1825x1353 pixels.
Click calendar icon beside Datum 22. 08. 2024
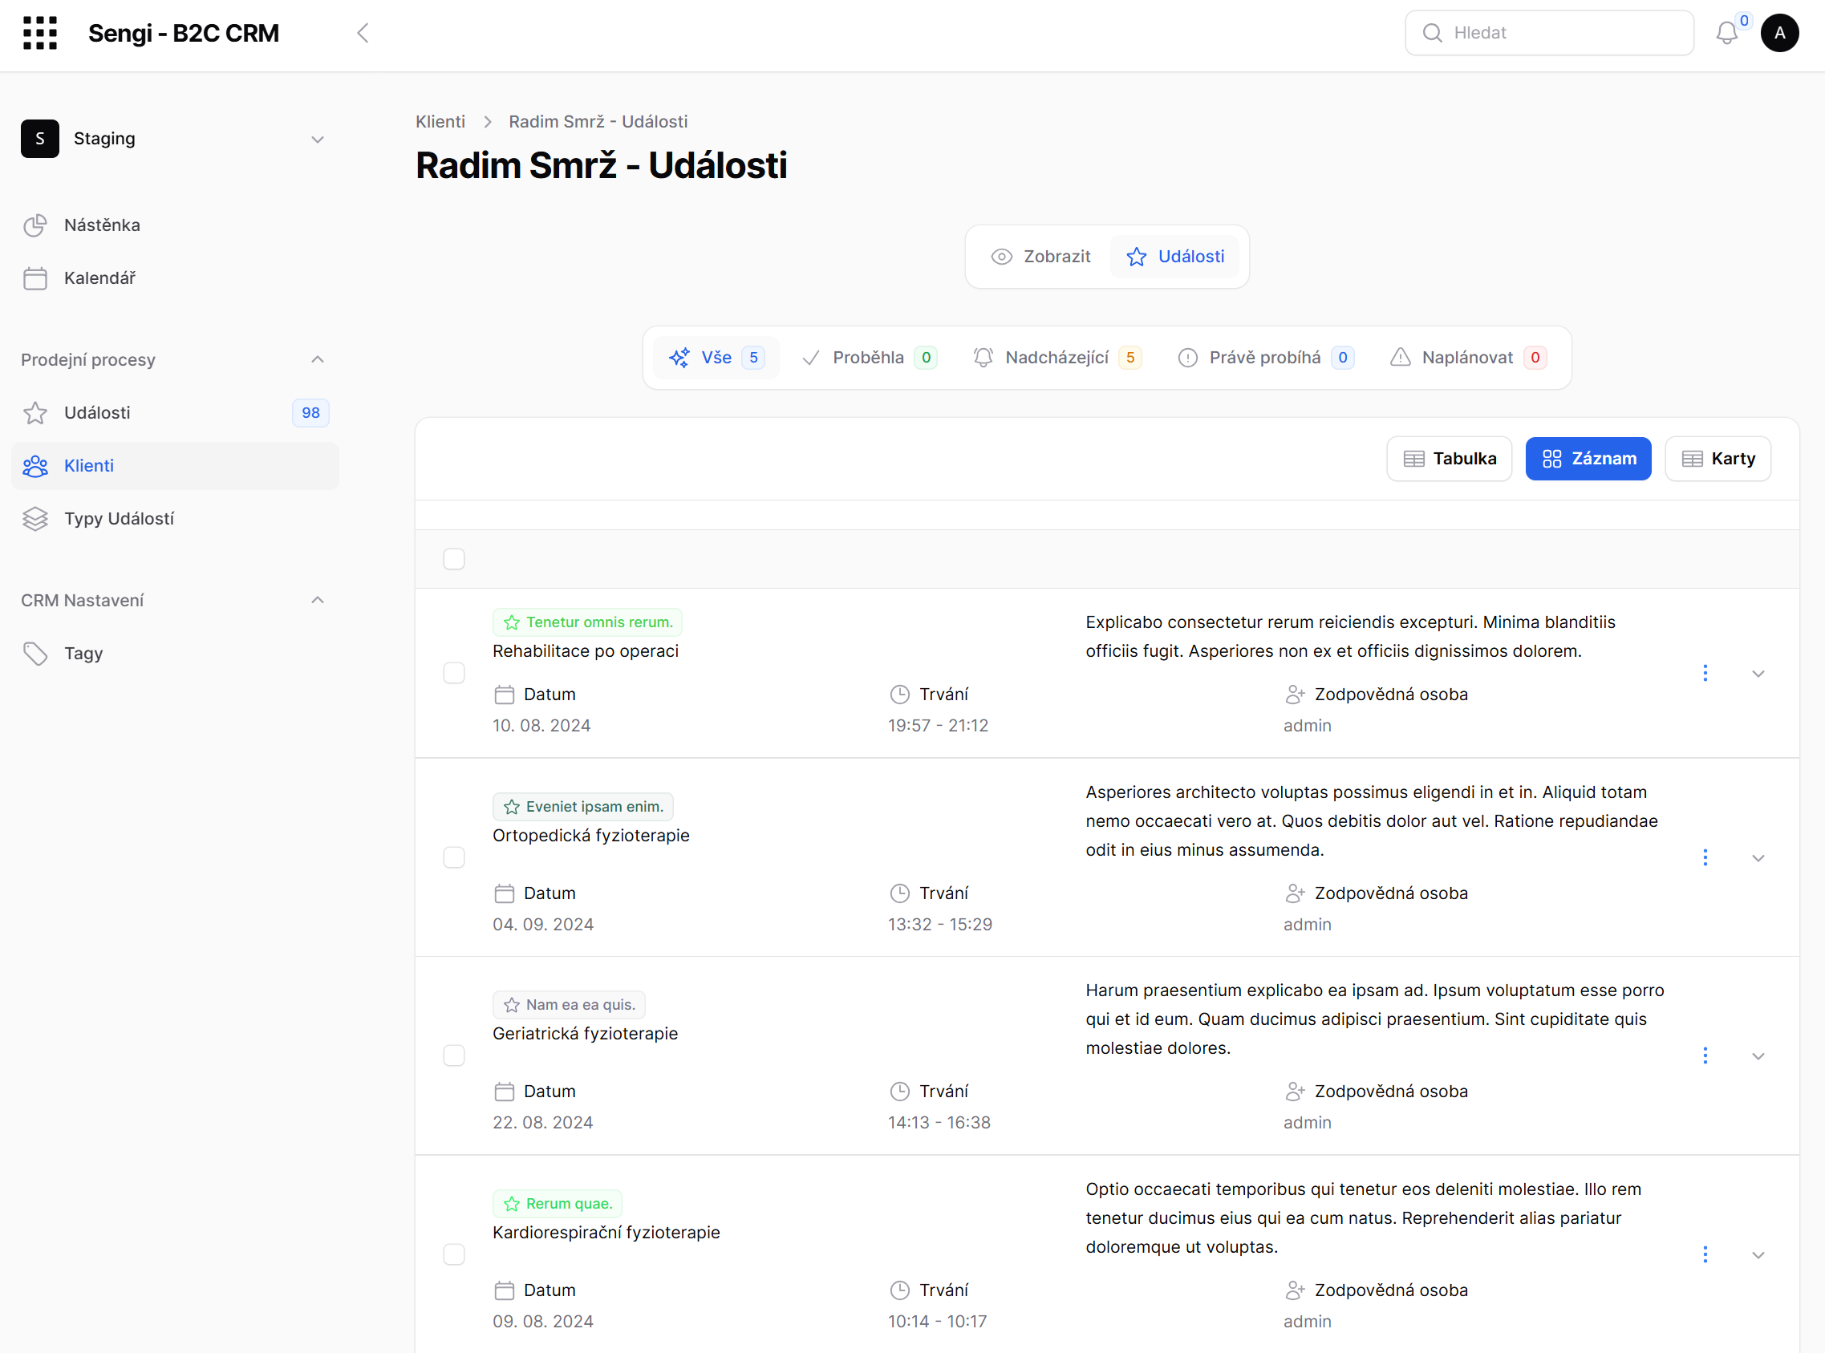click(x=505, y=1092)
